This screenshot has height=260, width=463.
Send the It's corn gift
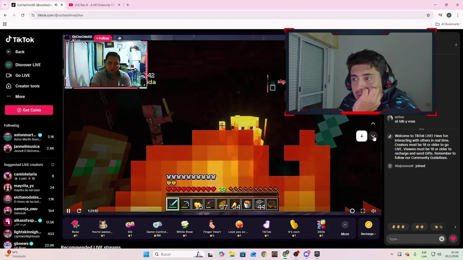pyautogui.click(x=294, y=229)
